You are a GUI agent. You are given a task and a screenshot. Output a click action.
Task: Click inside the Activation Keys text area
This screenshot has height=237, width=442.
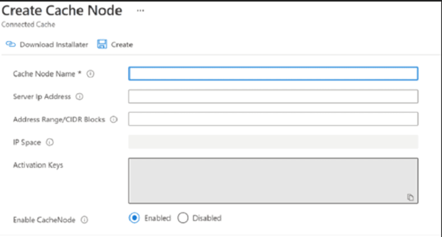pos(273,180)
